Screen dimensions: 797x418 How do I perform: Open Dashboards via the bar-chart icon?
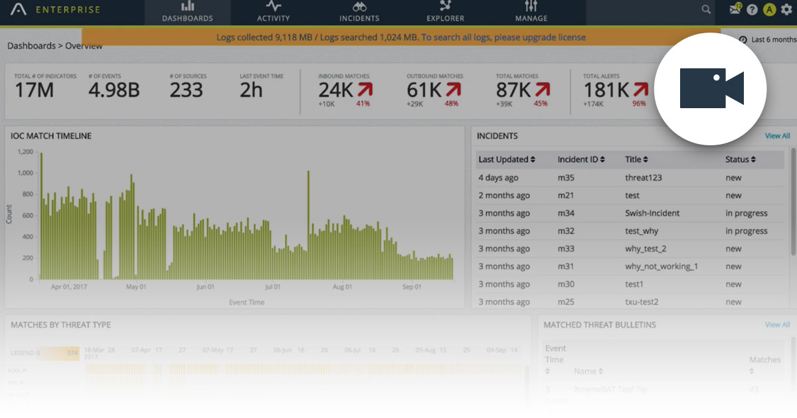[187, 7]
